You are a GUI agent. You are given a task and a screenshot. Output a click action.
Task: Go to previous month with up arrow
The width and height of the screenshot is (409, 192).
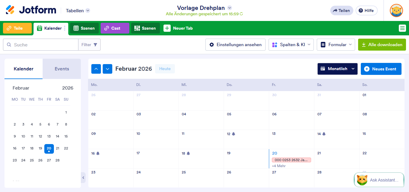(x=96, y=69)
